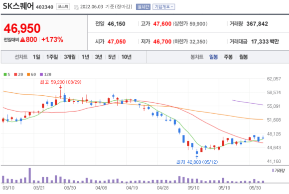Select the 1주일 line chart period

[x=52, y=57]
